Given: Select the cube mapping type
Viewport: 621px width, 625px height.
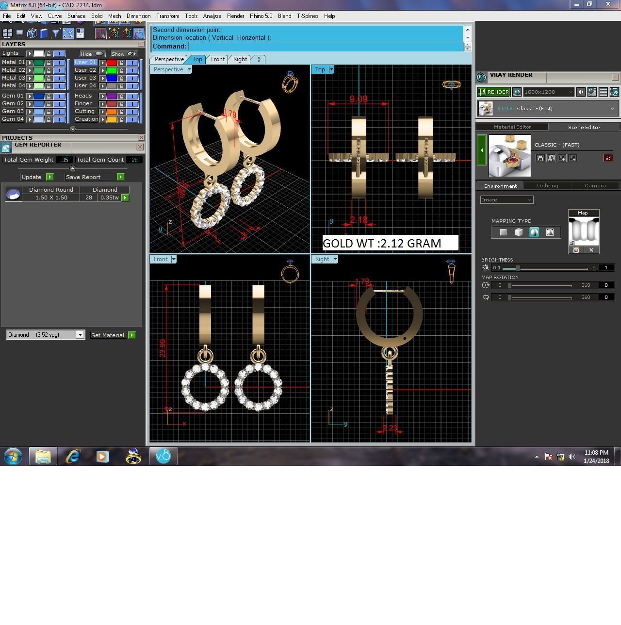Looking at the screenshot, I should [519, 232].
